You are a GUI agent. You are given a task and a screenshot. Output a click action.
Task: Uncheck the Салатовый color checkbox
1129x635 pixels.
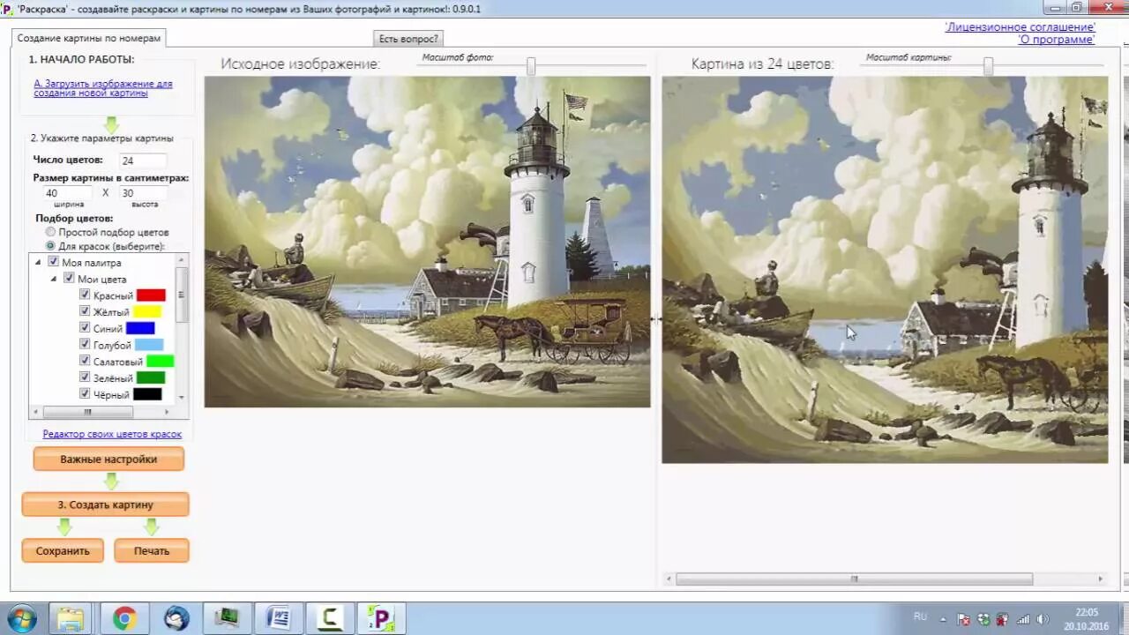click(85, 361)
